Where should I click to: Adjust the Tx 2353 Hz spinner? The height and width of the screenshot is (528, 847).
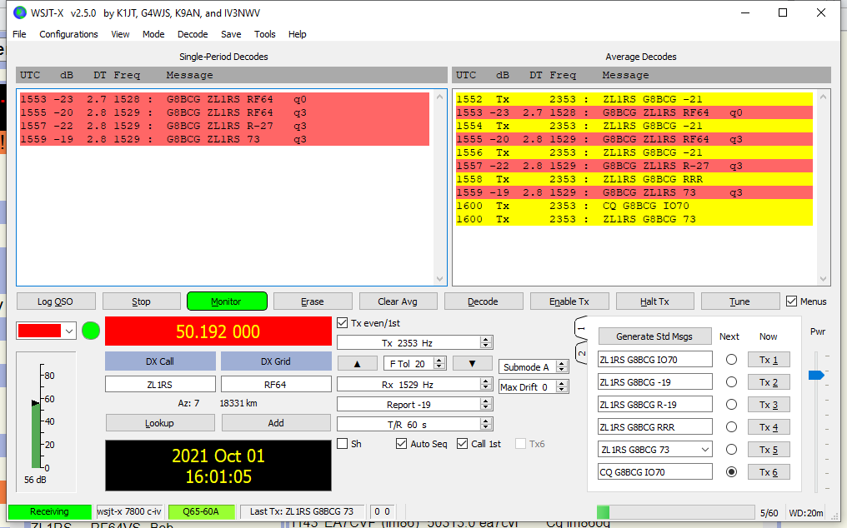pyautogui.click(x=486, y=342)
